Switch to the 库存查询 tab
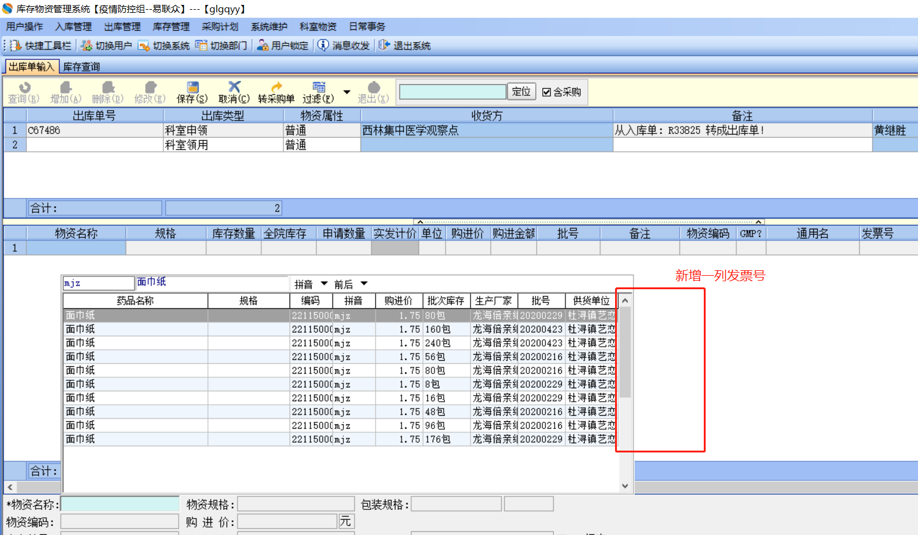918x535 pixels. pos(81,67)
